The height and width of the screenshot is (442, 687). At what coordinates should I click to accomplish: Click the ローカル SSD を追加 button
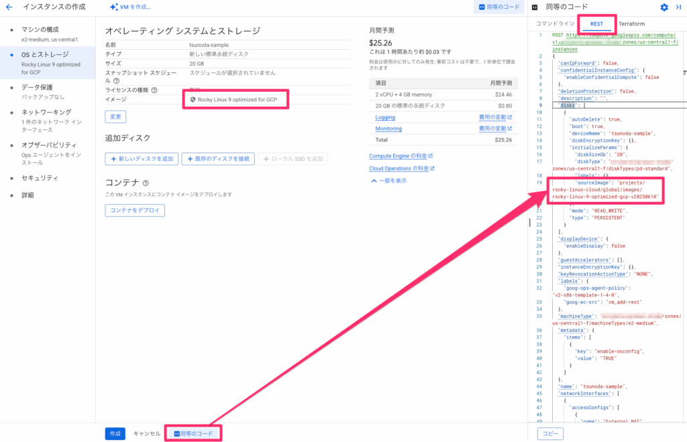[x=293, y=158]
